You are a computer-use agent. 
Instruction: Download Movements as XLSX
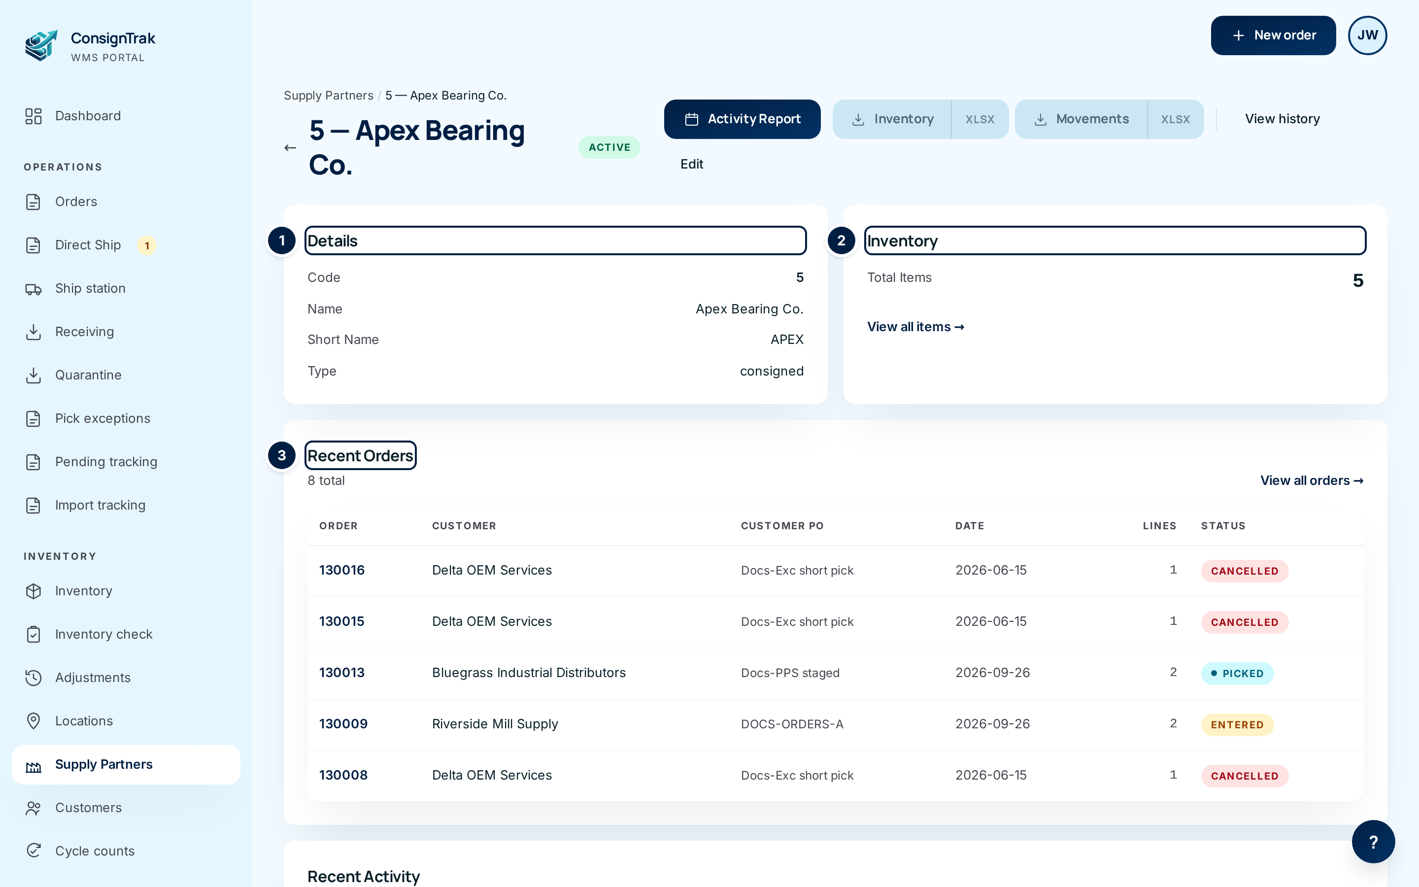coord(1176,119)
